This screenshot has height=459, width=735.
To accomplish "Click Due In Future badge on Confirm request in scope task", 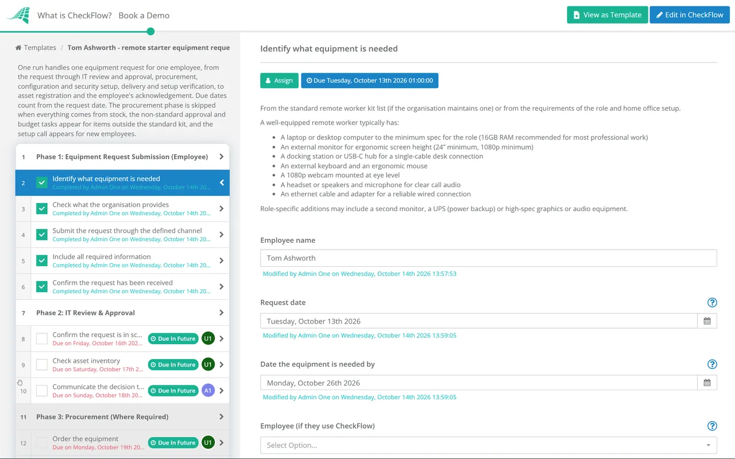I will 173,339.
